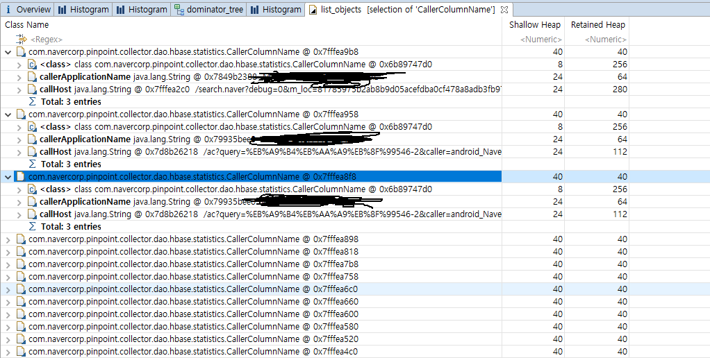Click the object icon of row 0x7fffea600

(21, 314)
